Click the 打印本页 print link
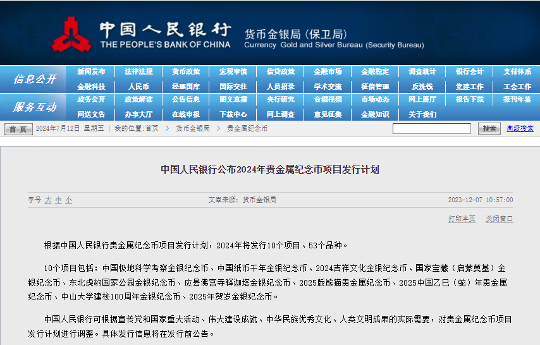The height and width of the screenshot is (345, 540). pos(462,219)
